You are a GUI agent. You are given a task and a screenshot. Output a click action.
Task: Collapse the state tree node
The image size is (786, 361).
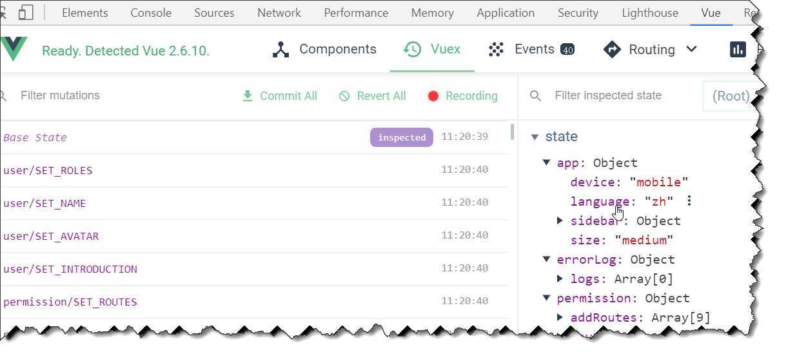[535, 137]
